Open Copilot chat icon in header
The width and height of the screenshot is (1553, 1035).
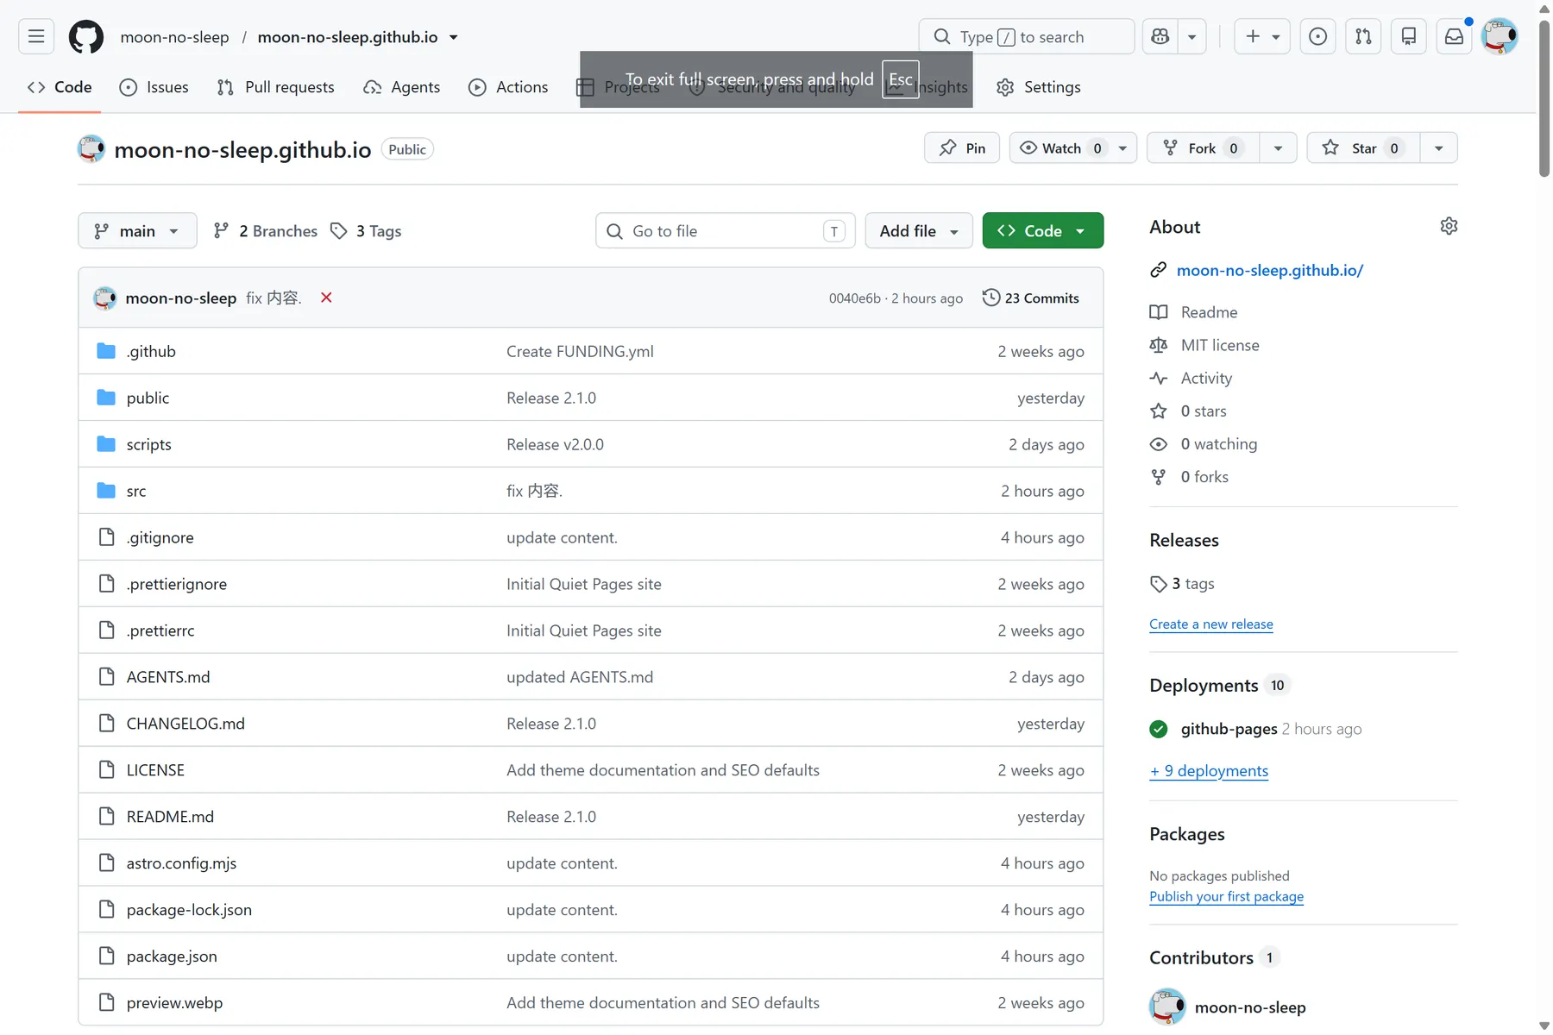pyautogui.click(x=1160, y=36)
